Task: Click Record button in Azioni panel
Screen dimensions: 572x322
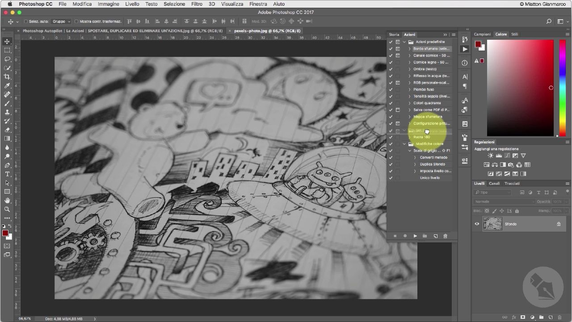Action: (x=405, y=236)
